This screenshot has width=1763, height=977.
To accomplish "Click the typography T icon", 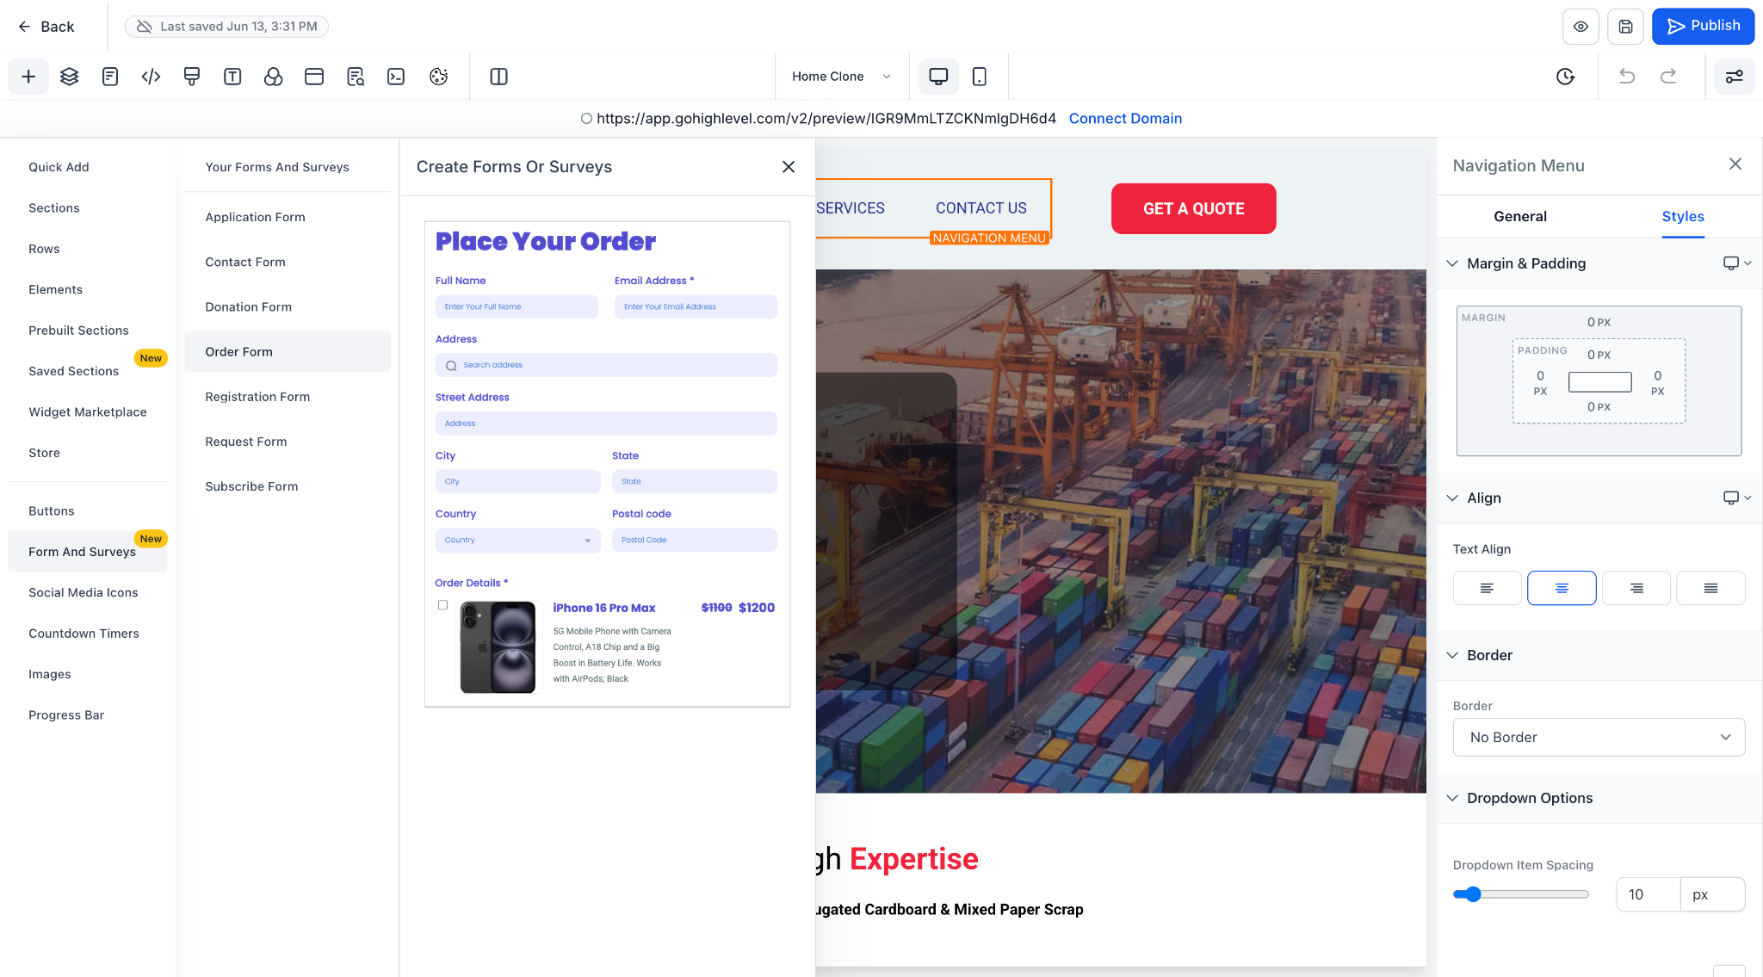I will 232,77.
